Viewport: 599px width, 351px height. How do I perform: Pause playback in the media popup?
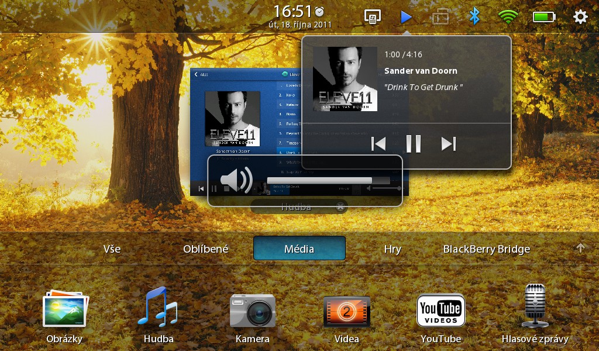point(414,144)
